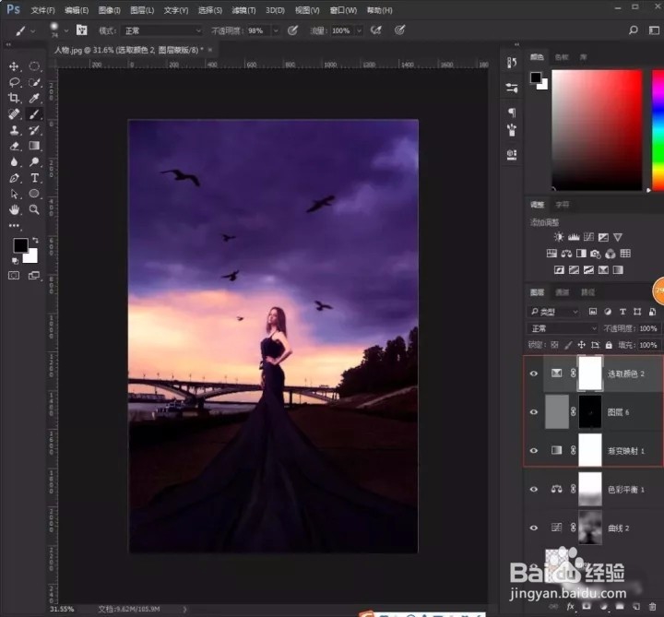664x617 pixels.
Task: Add a Levels adjustment
Action: point(574,237)
